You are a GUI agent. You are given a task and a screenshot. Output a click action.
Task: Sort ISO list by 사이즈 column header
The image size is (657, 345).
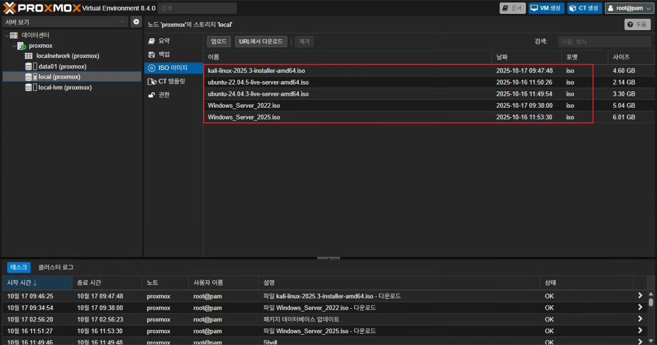point(631,57)
